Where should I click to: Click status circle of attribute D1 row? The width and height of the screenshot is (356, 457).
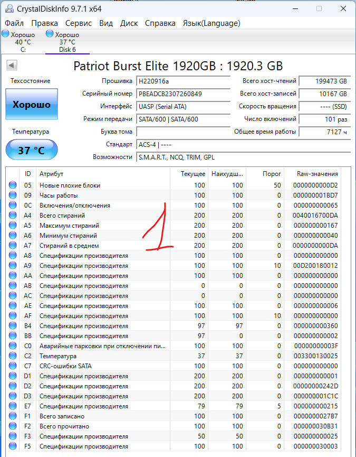point(13,376)
